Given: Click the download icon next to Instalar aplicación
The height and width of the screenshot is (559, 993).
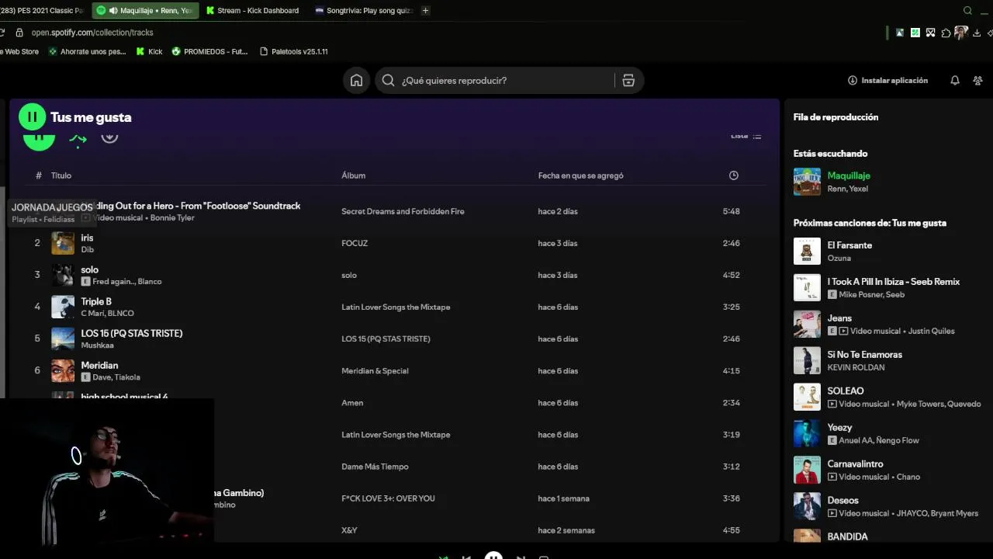Looking at the screenshot, I should pos(853,80).
